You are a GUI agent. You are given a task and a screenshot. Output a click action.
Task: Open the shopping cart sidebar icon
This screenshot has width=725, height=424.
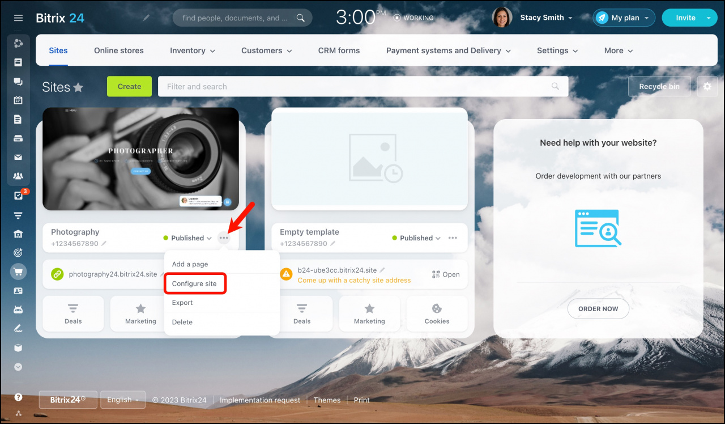pyautogui.click(x=18, y=272)
